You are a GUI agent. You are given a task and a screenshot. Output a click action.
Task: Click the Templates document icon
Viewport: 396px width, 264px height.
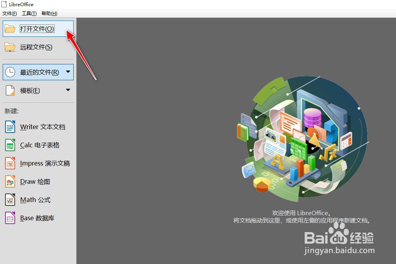point(10,91)
